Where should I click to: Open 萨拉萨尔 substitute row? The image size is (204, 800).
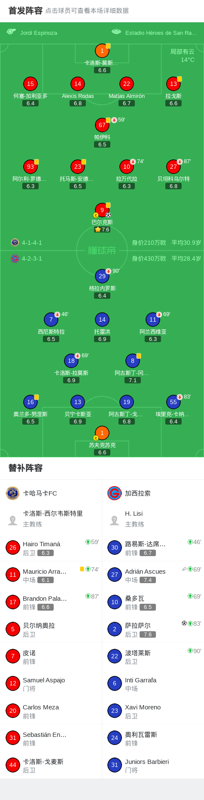[153, 629]
